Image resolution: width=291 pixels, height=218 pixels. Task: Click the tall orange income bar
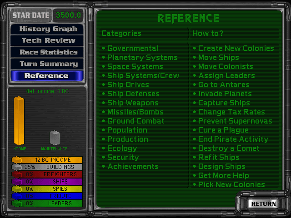click(x=19, y=121)
